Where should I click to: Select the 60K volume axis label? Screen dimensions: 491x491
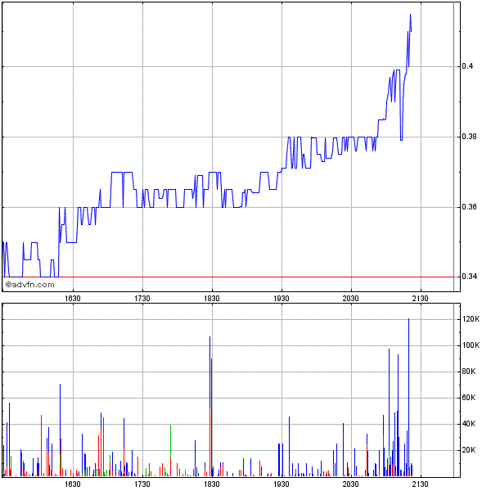coord(469,398)
